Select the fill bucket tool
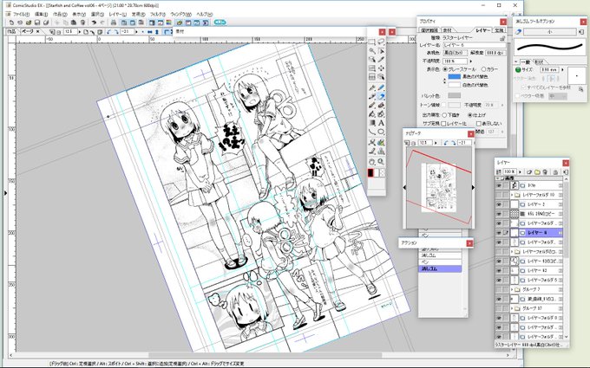 click(x=371, y=114)
